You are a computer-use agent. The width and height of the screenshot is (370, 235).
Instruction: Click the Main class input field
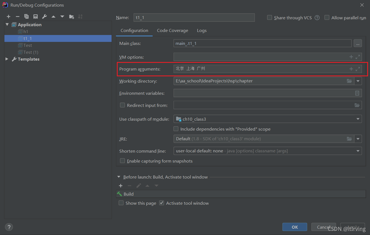click(263, 43)
